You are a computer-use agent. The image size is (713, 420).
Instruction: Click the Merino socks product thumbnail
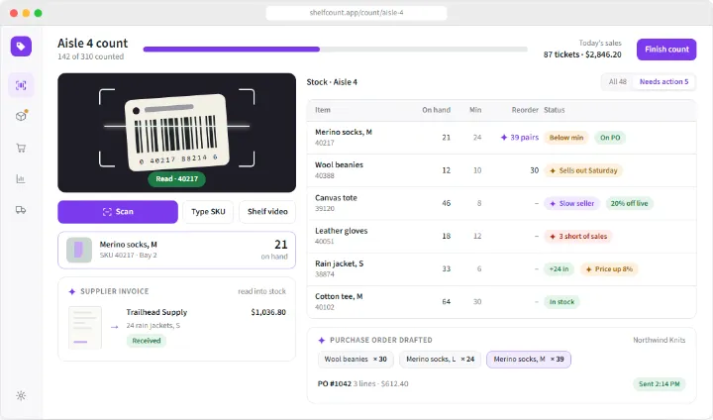tap(78, 250)
